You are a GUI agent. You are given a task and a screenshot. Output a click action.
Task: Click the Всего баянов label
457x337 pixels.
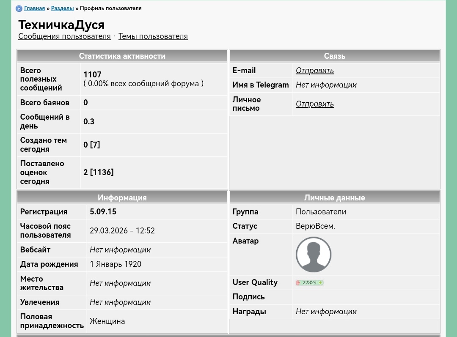[44, 102]
